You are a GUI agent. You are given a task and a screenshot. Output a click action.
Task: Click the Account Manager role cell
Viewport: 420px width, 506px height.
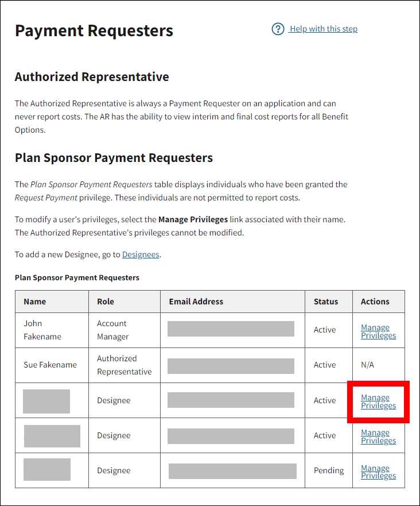[x=112, y=330]
